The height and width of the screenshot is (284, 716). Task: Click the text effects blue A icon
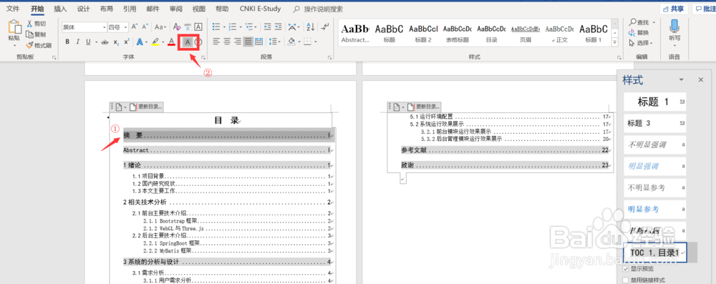click(x=140, y=42)
